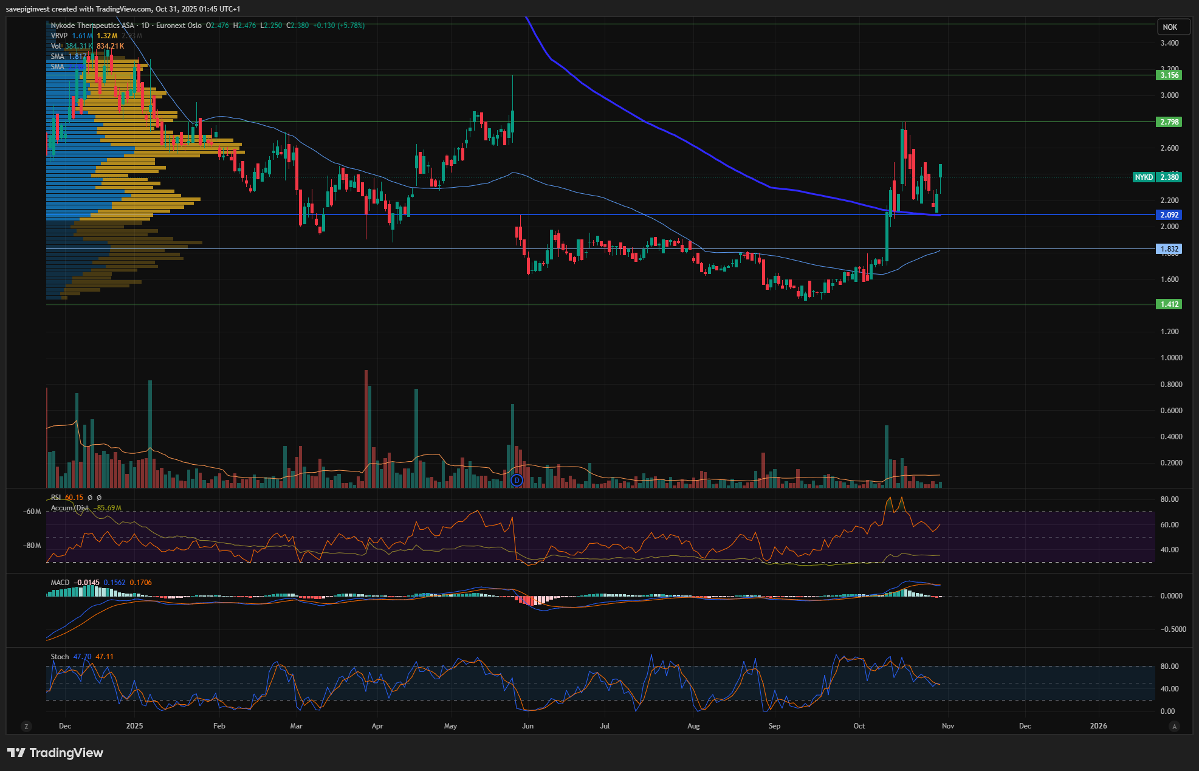
Task: Select the MACD indicator legend label
Action: coord(60,583)
